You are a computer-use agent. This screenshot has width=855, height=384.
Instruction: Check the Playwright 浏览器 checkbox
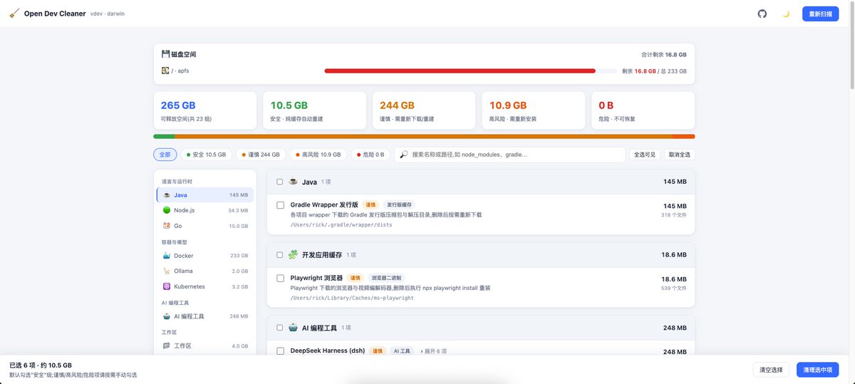[x=280, y=278]
